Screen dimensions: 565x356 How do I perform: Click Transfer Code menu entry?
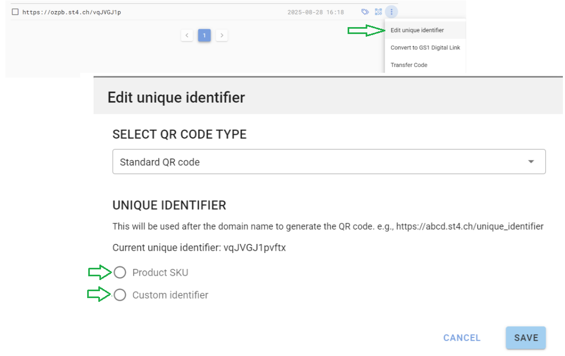409,65
